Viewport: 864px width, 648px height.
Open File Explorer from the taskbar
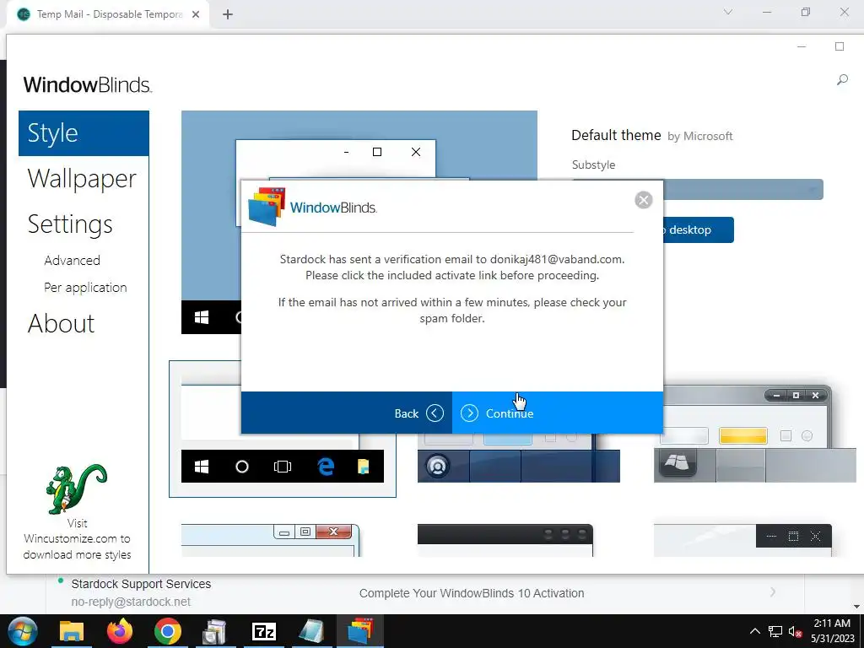(72, 631)
